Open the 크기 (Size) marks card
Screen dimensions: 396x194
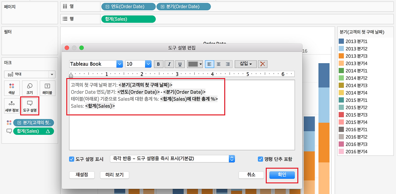pos(30,88)
